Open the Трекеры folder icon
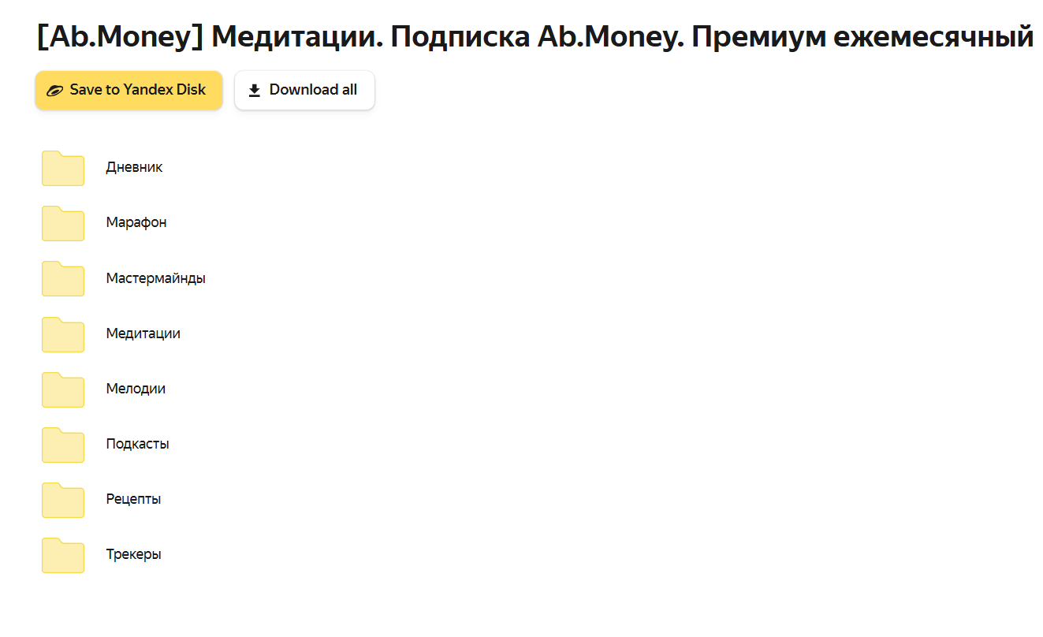 (x=63, y=554)
